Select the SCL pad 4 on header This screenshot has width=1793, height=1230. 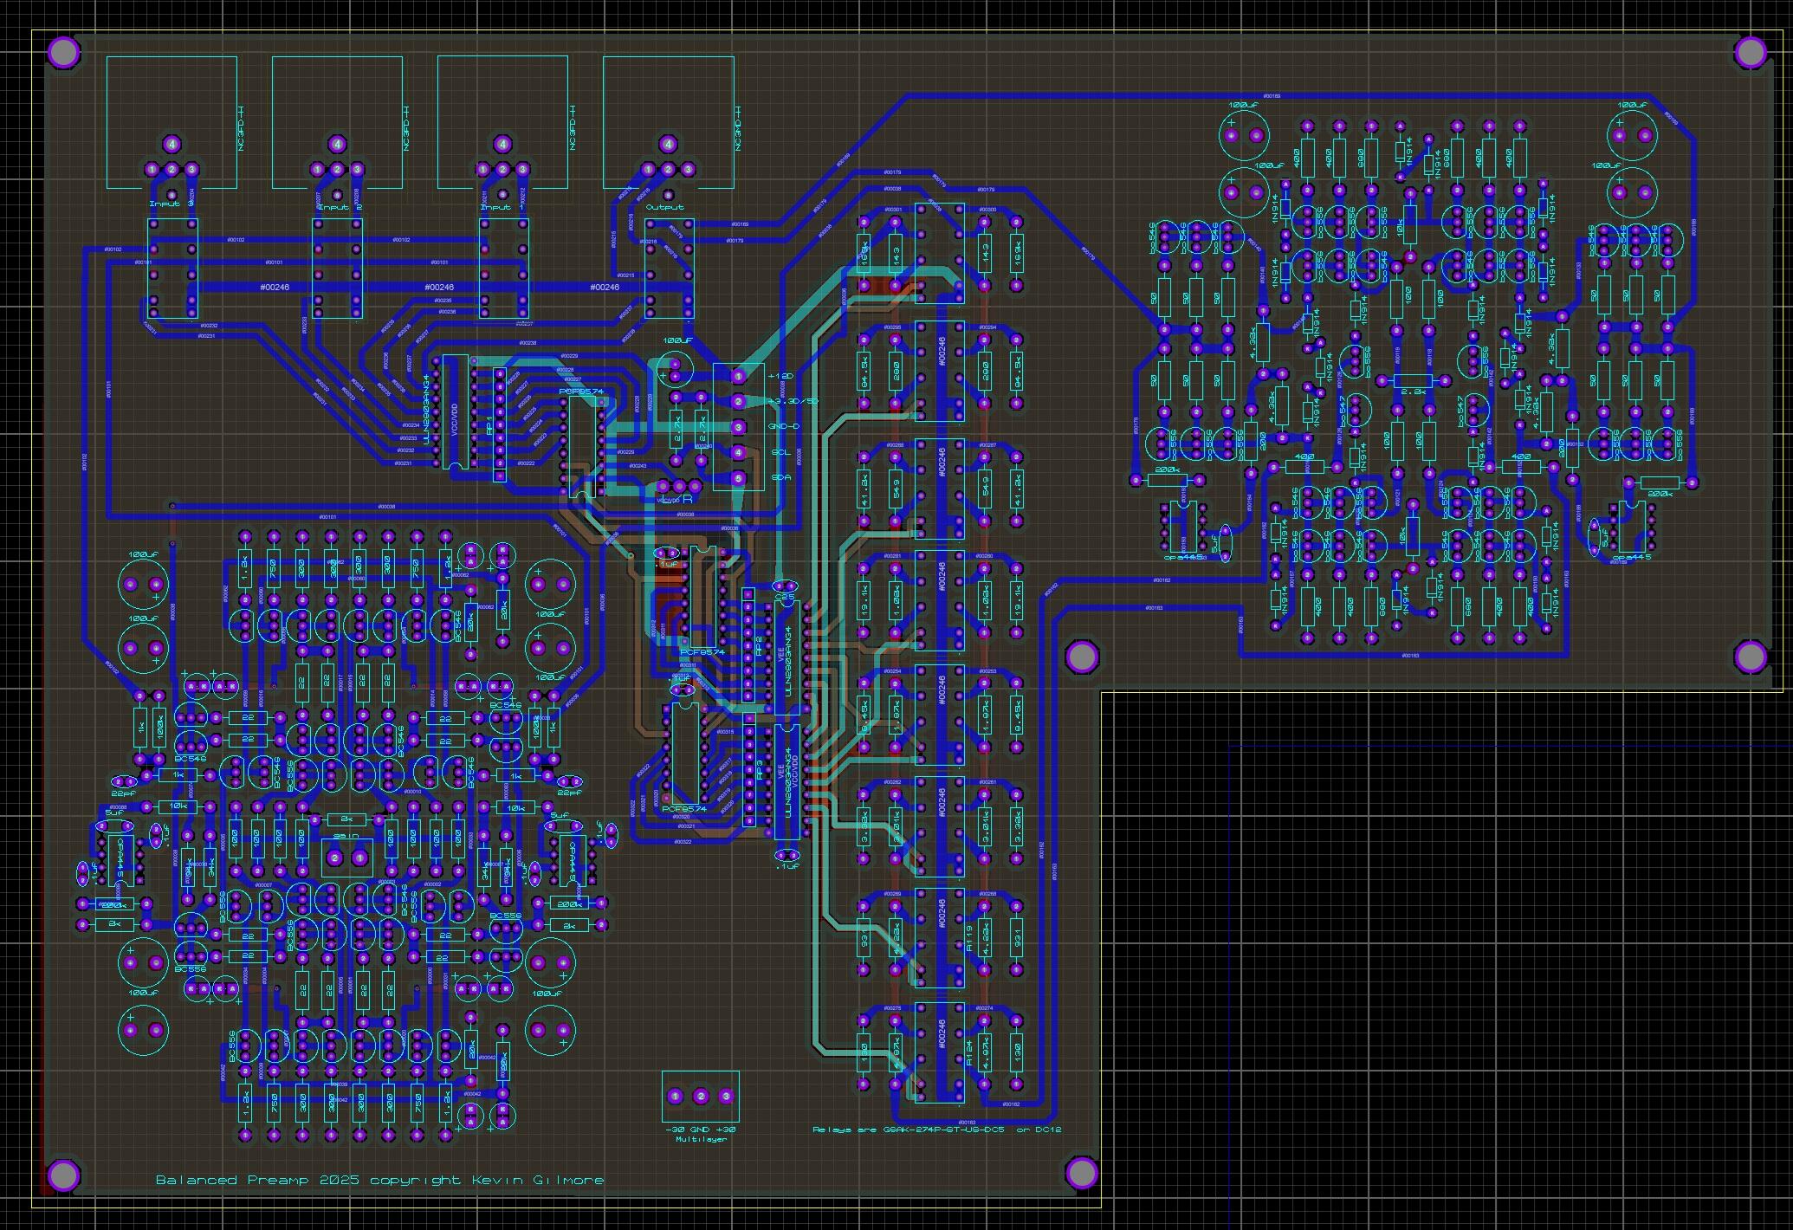tap(738, 452)
